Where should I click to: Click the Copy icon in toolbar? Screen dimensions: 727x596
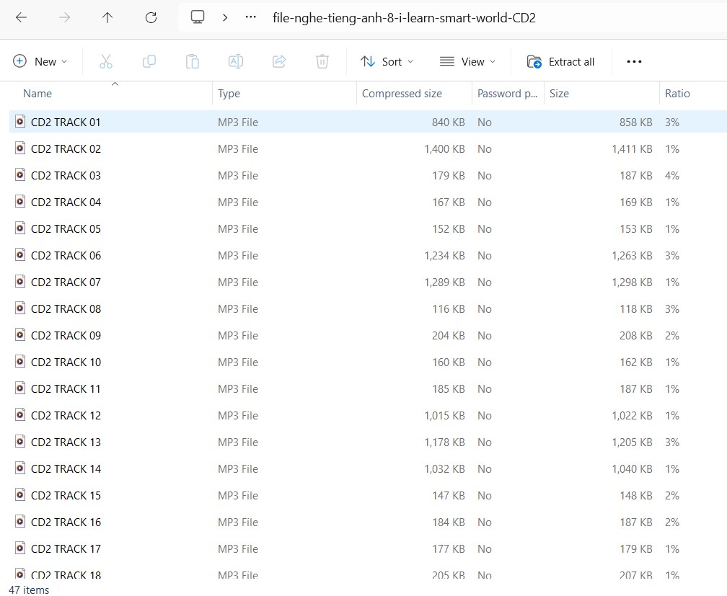(149, 61)
